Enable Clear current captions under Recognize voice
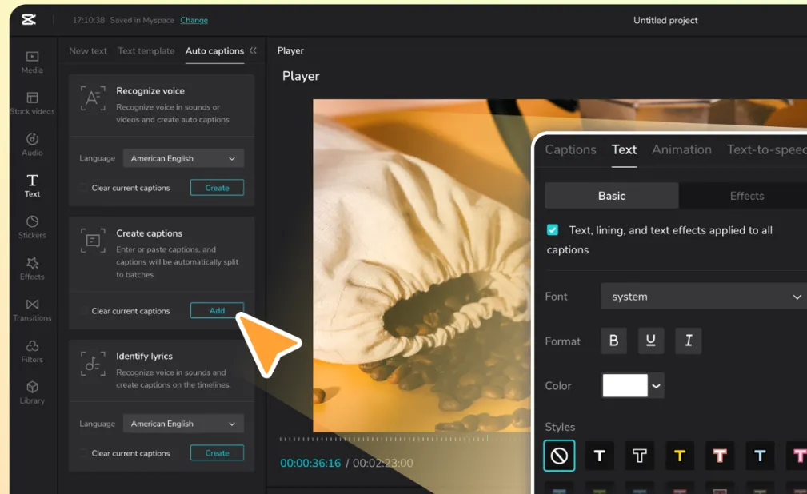This screenshot has width=807, height=494. click(x=84, y=188)
